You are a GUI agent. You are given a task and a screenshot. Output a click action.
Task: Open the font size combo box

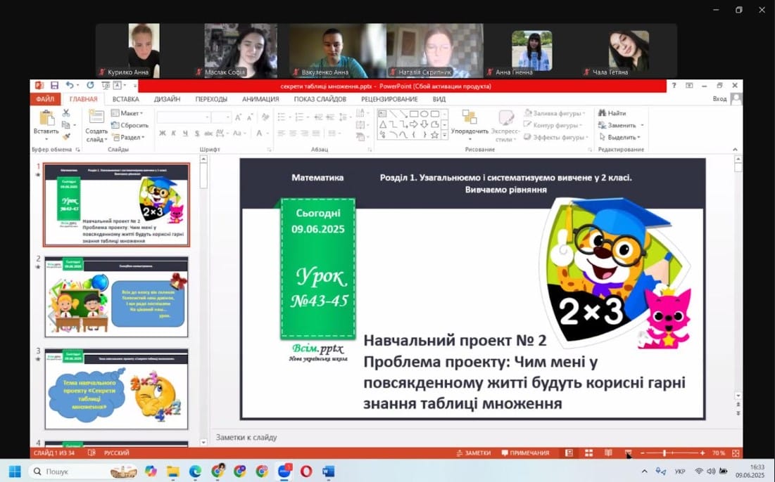pos(222,117)
